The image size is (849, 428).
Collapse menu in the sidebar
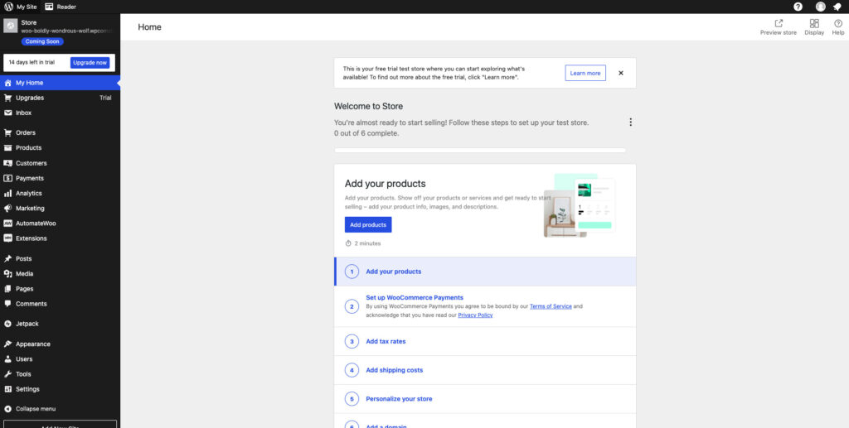[x=30, y=409]
